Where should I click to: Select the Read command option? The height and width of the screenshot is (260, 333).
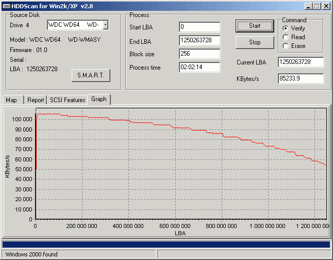coord(286,37)
